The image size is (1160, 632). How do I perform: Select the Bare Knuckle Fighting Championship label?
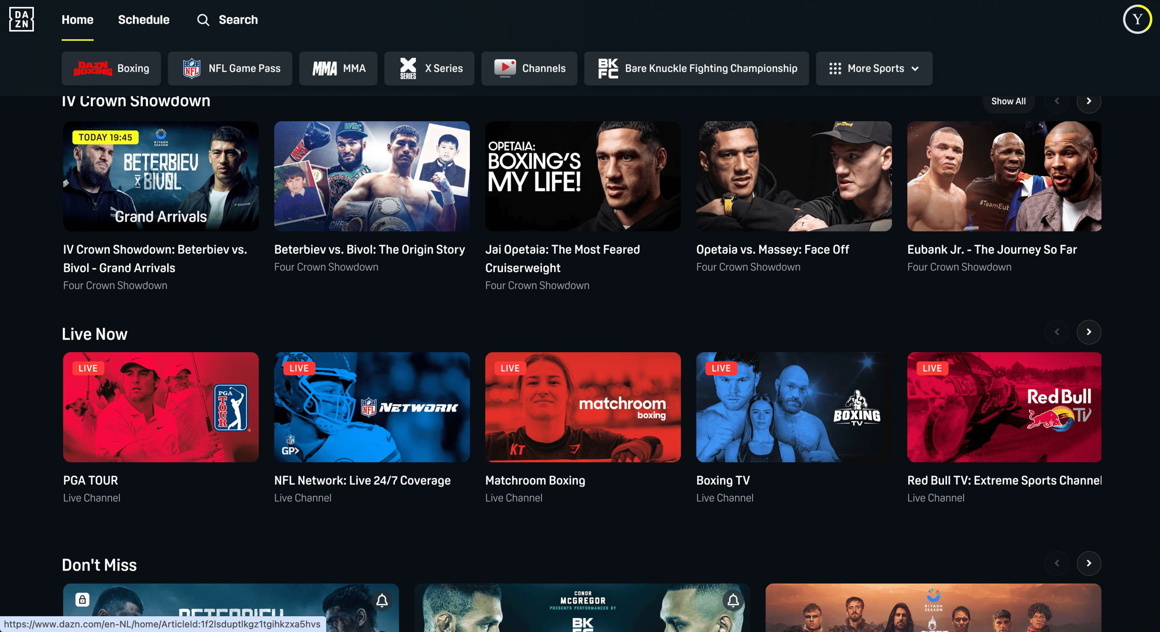[x=711, y=69]
